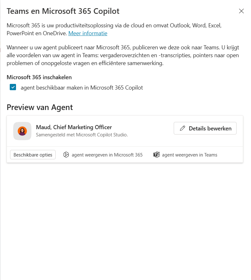Click the agent name 'Maud, Chief Marketing Officer'
251x280 pixels.
coord(74,127)
